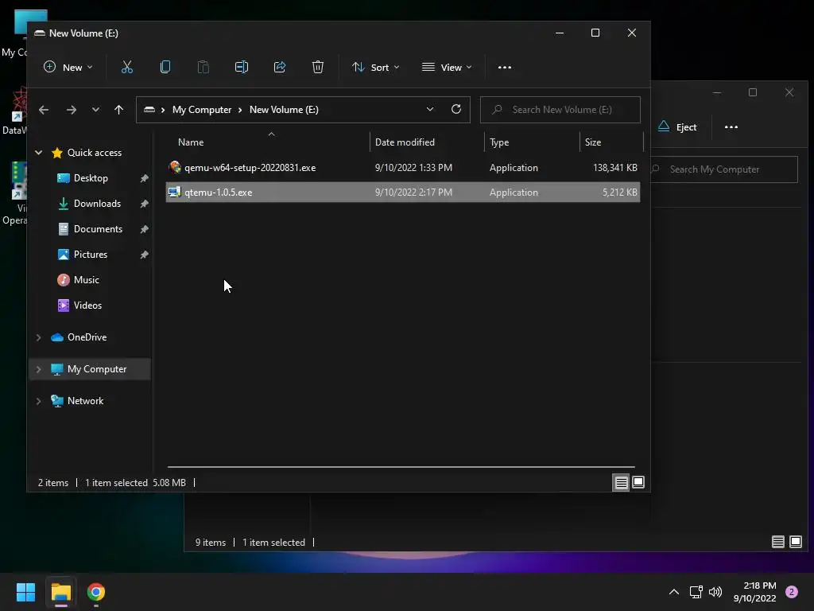The width and height of the screenshot is (814, 611).
Task: Switch to details view icon in status bar
Action: tap(621, 482)
